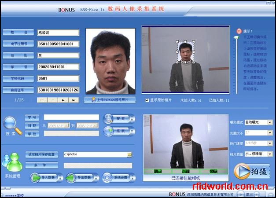The height and width of the screenshot is (198, 276).
Task: Click the background removal slider handle
Action: tap(236, 37)
